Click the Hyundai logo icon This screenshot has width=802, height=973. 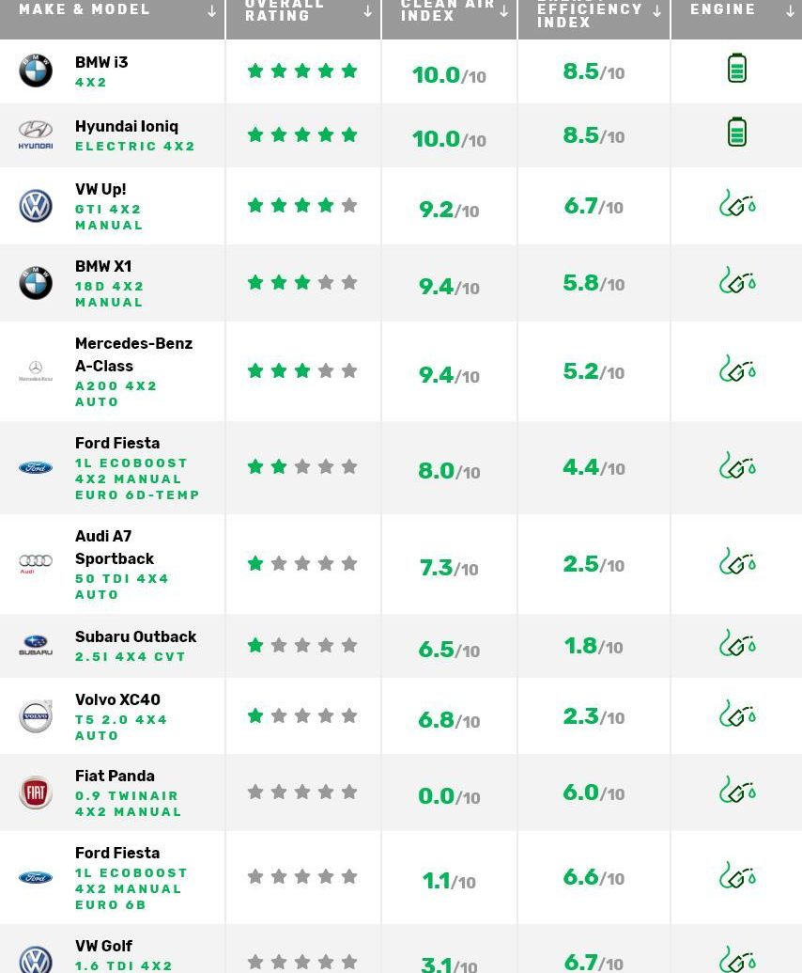pyautogui.click(x=36, y=134)
